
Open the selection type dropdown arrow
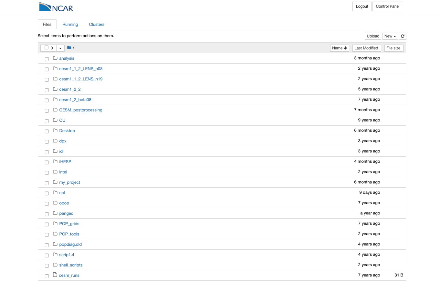pos(60,48)
